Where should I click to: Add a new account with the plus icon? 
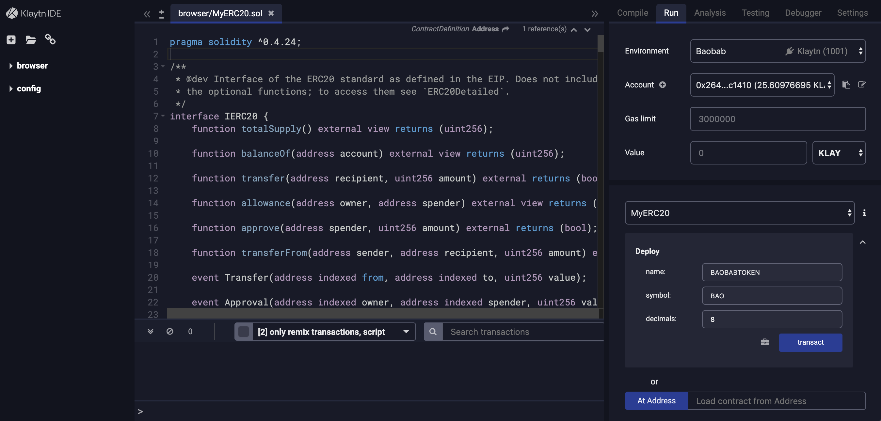pyautogui.click(x=663, y=85)
